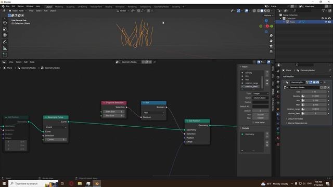Click the blue Z axis on navigation gizmo
Image resolution: width=333 pixels, height=187 pixels.
point(266,21)
